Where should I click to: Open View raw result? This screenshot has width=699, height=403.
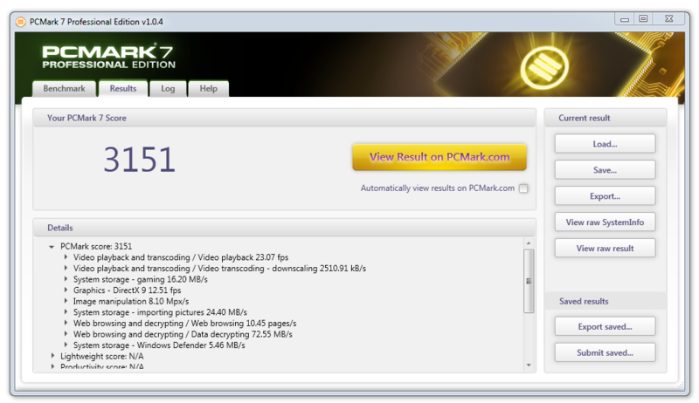point(605,249)
